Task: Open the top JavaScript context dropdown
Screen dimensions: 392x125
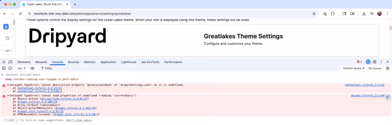Action: pos(22,68)
